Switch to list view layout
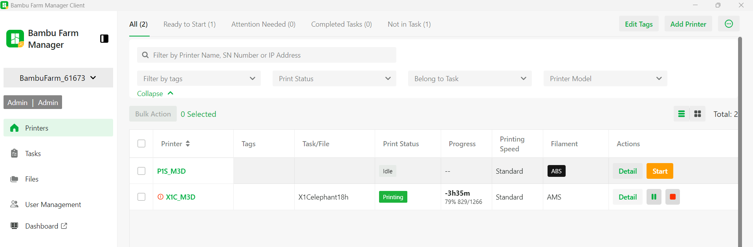 [682, 114]
